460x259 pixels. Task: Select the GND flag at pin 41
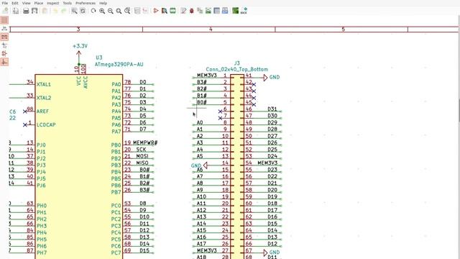pyautogui.click(x=272, y=78)
